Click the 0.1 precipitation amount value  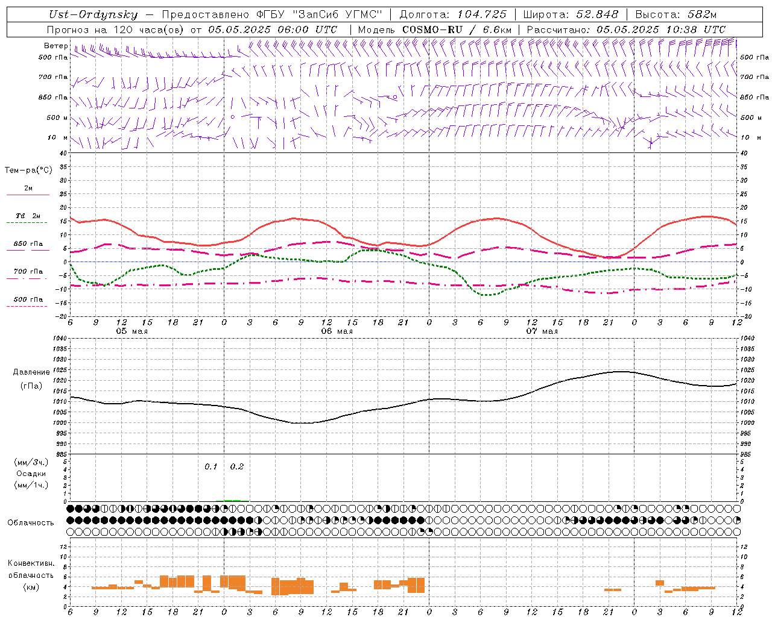pos(210,466)
